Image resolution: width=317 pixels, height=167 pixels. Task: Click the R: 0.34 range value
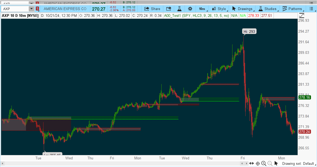[156, 16]
